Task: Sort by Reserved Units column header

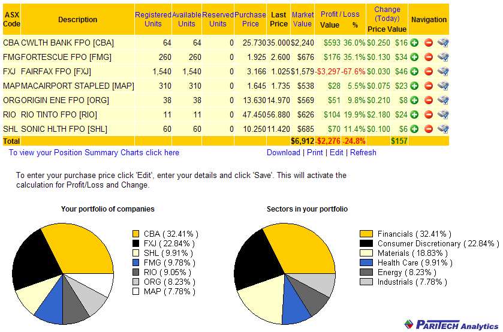Action: tap(218, 19)
